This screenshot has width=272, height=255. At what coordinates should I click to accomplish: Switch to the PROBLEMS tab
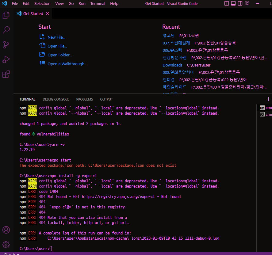pyautogui.click(x=84, y=99)
